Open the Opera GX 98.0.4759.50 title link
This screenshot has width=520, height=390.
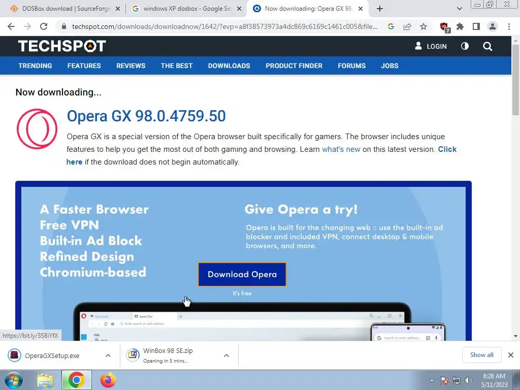(146, 116)
